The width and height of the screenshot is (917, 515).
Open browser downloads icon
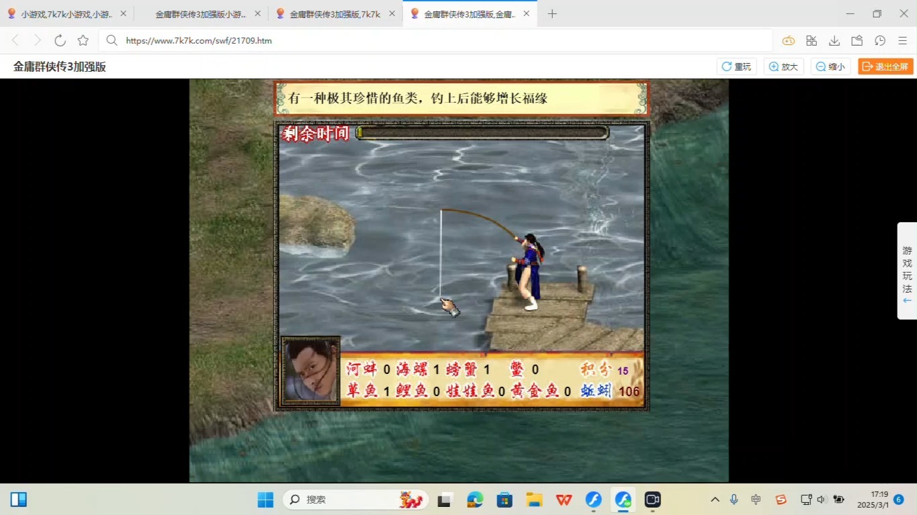(x=834, y=40)
